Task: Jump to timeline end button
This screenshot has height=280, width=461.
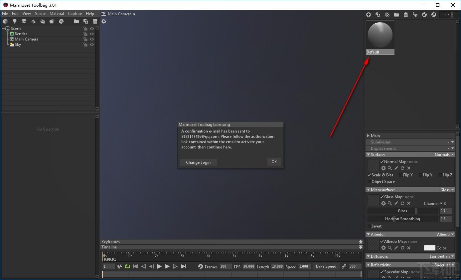Action: (x=183, y=266)
